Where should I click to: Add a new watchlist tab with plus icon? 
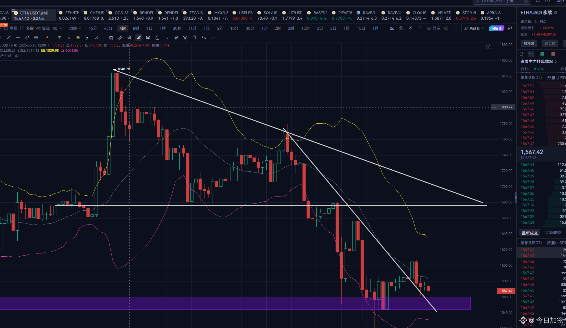coord(510,15)
